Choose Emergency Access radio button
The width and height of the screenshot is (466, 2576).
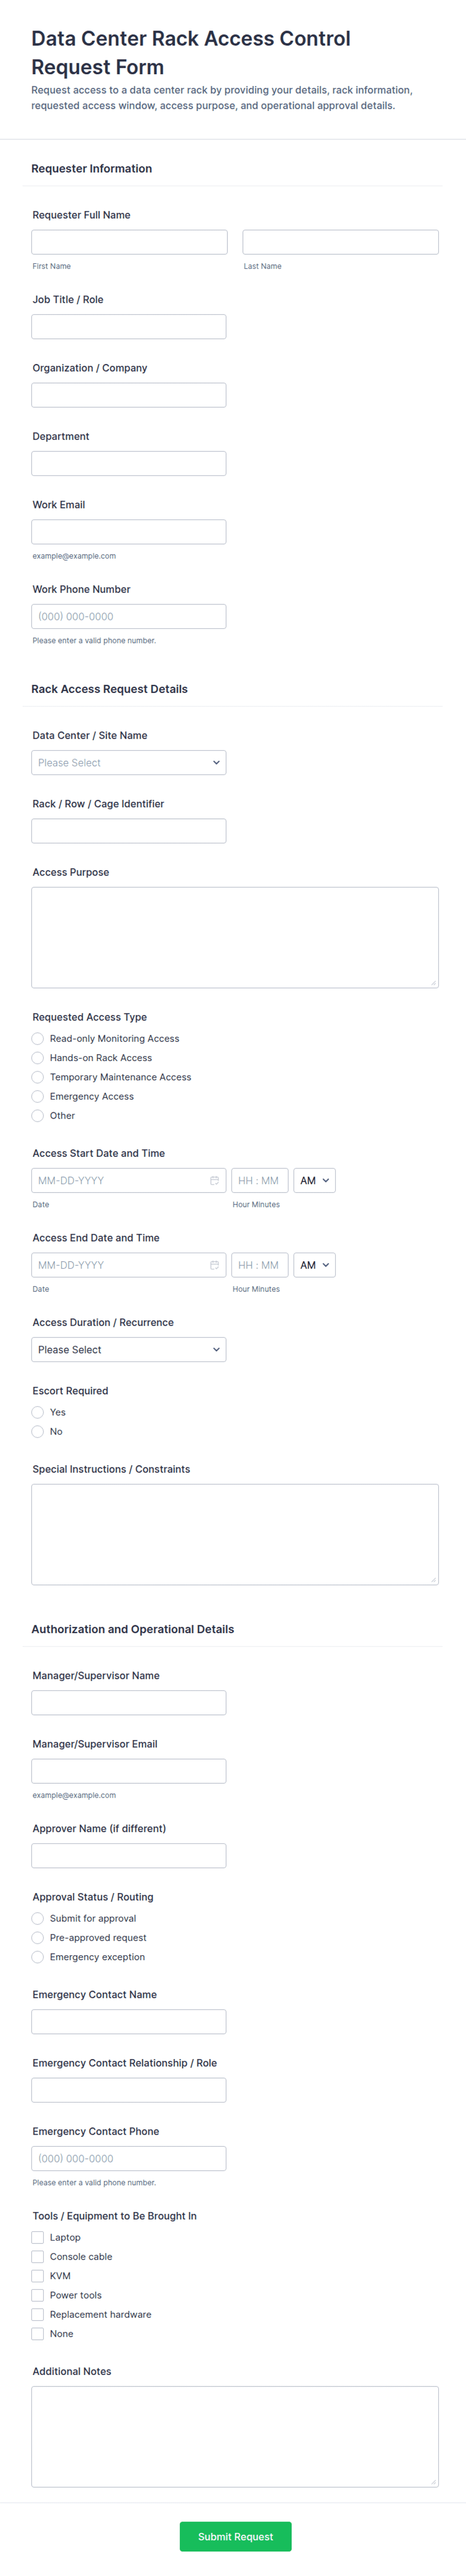38,1096
